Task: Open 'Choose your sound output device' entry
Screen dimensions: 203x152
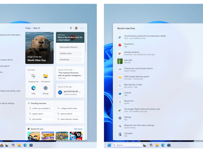Action: click(138, 68)
